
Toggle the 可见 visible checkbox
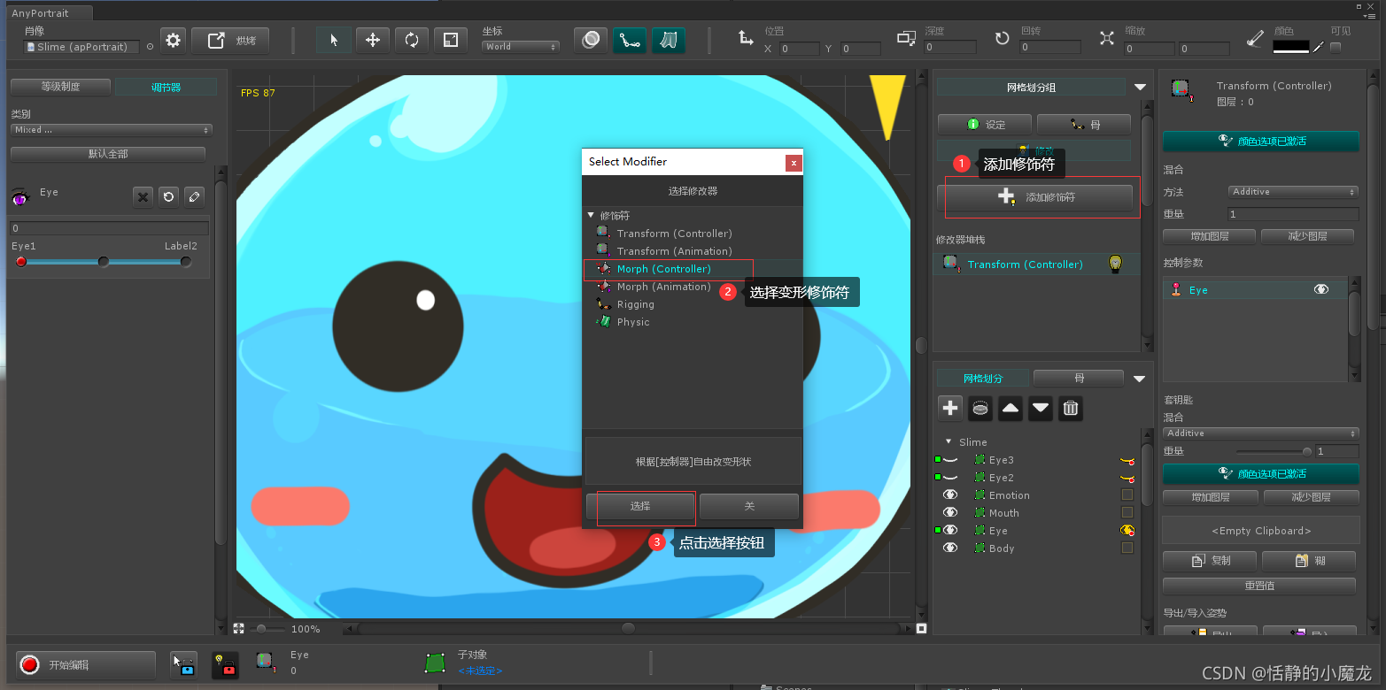(x=1336, y=47)
